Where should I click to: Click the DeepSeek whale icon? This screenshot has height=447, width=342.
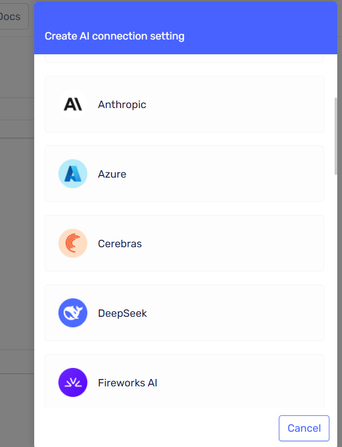[73, 313]
